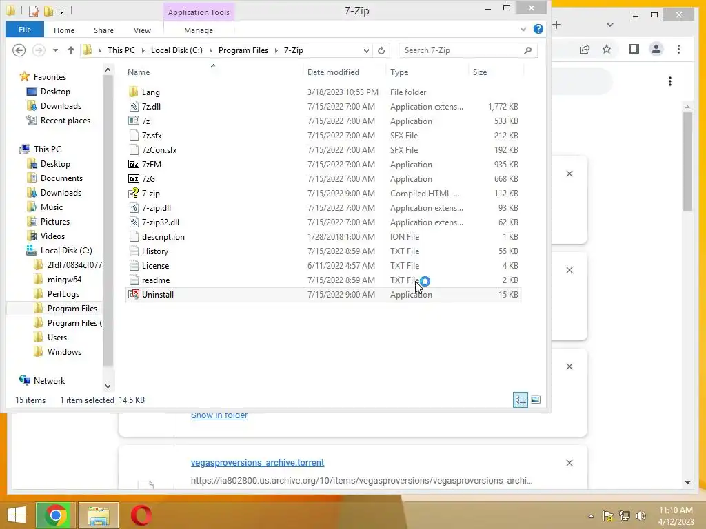The height and width of the screenshot is (529, 706).
Task: Sort files by Name column
Action: [139, 72]
